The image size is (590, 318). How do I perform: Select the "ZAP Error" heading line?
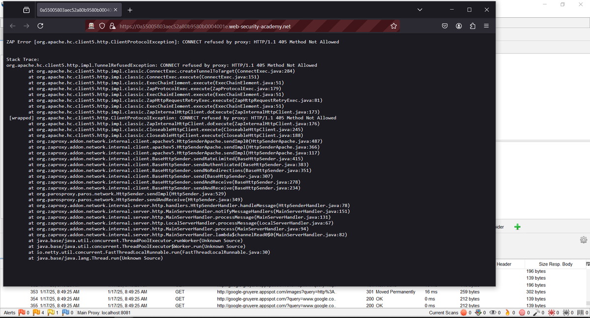point(173,42)
